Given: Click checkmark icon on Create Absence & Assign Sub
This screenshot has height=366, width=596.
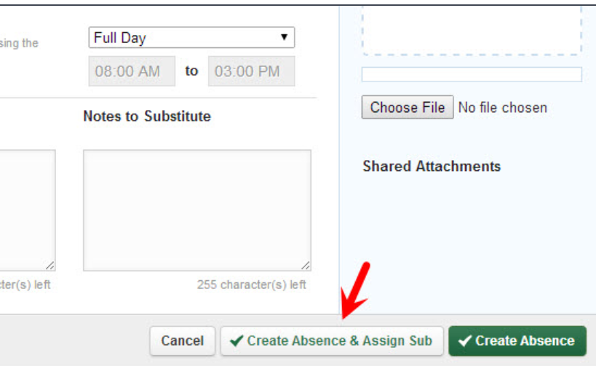Looking at the screenshot, I should point(237,341).
